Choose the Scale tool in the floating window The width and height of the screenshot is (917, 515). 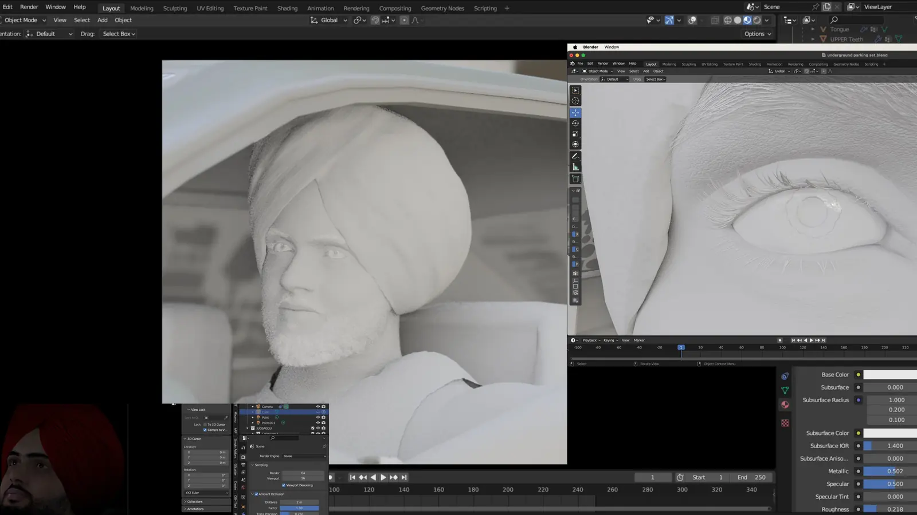point(575,134)
